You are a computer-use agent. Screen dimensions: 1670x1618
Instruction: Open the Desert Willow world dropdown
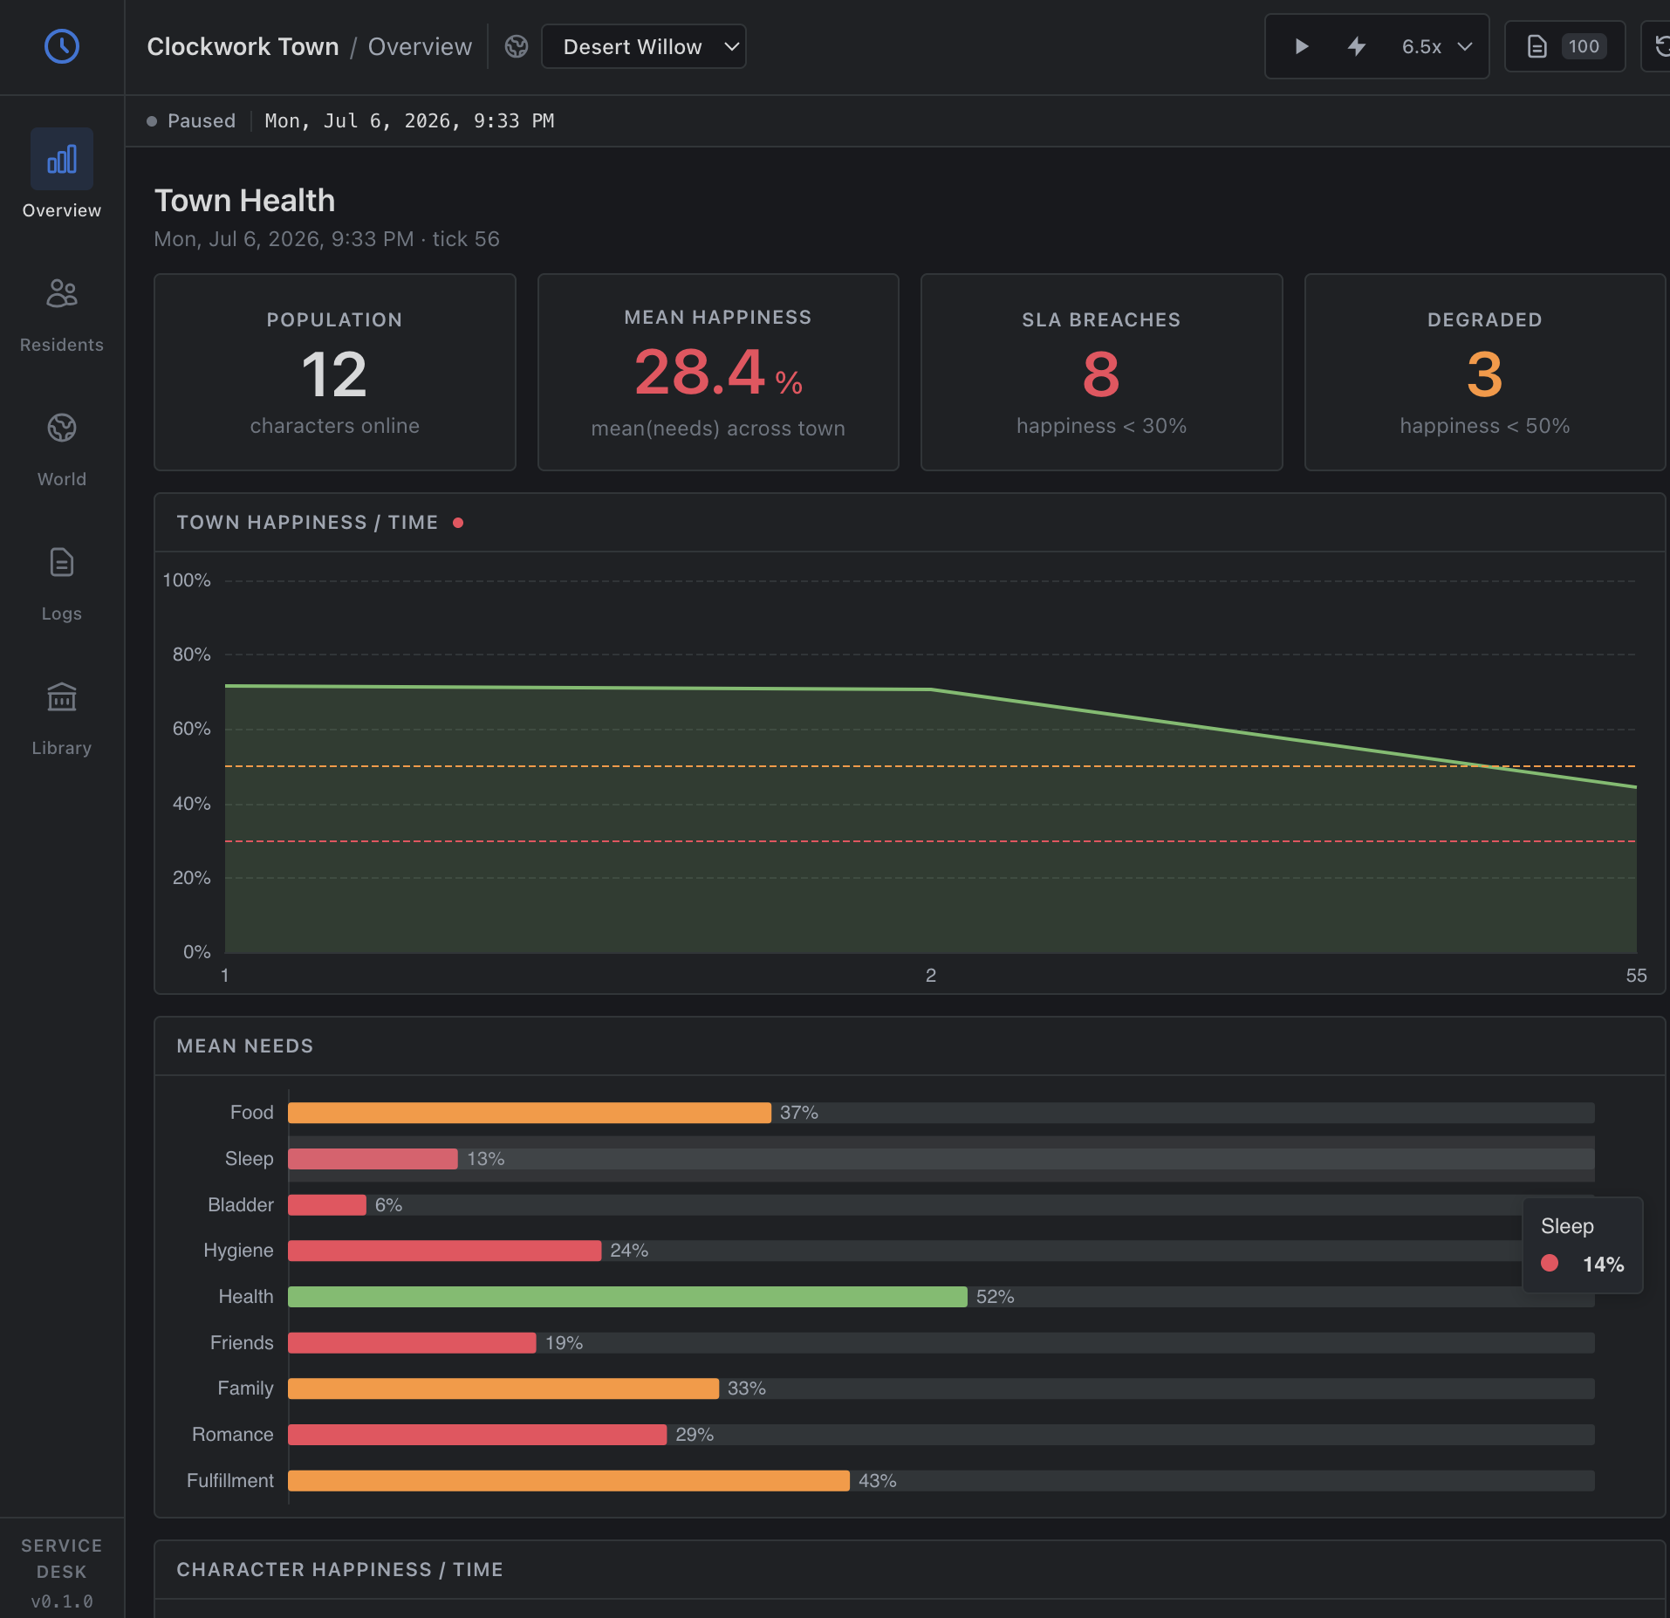(x=644, y=46)
